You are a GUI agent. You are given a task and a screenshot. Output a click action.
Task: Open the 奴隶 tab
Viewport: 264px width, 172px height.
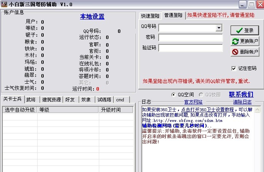(x=87, y=100)
